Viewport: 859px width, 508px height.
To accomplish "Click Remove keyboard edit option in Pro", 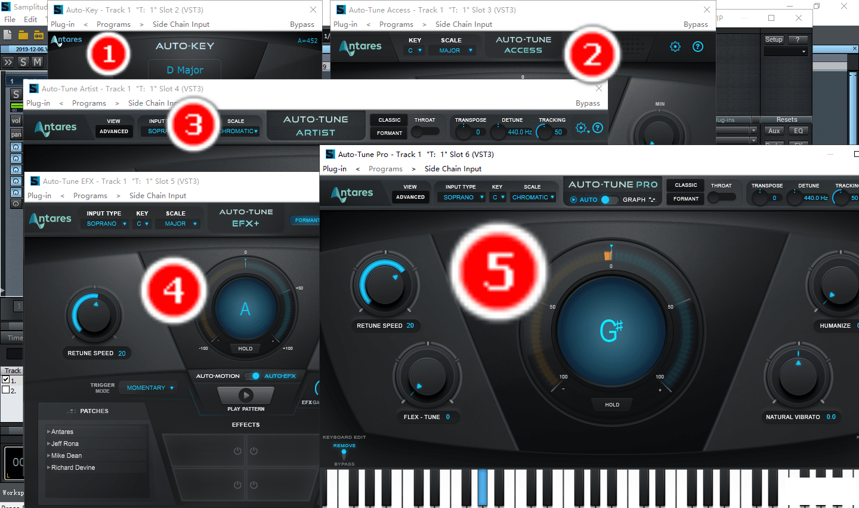I will click(x=344, y=446).
